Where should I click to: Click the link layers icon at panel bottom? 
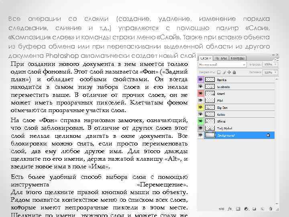[x=222, y=209]
